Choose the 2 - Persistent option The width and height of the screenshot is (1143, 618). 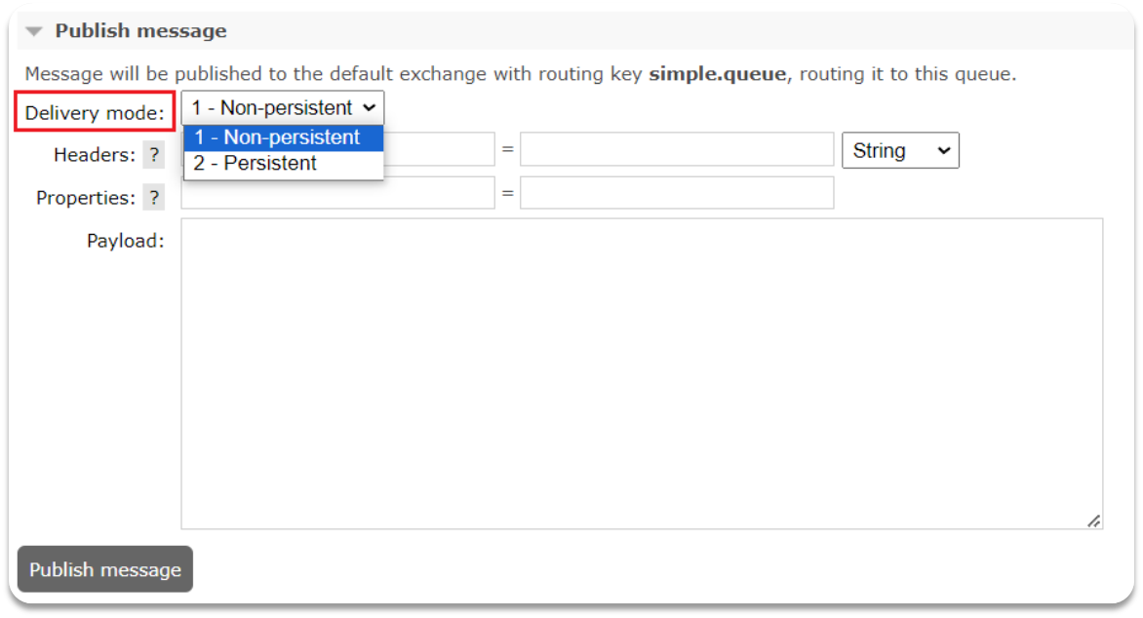[x=284, y=164]
